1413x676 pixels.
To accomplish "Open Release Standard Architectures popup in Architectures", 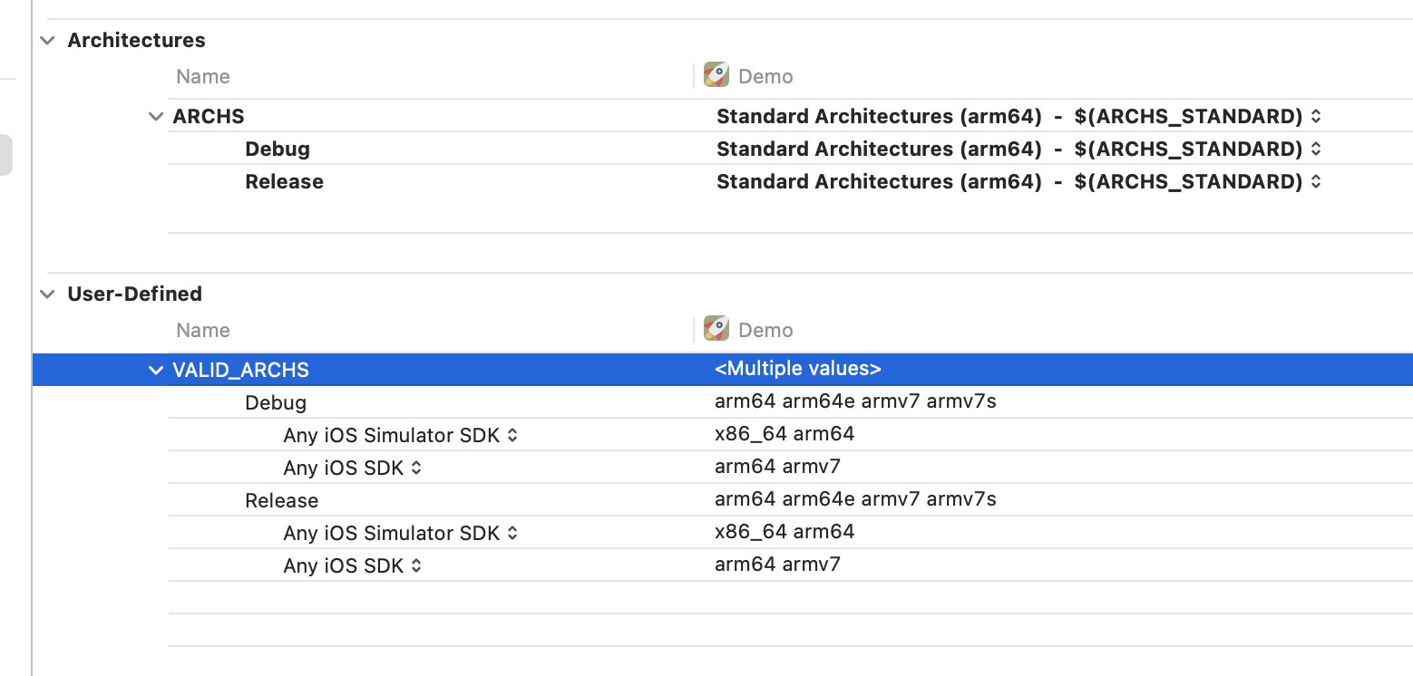I will (1018, 182).
